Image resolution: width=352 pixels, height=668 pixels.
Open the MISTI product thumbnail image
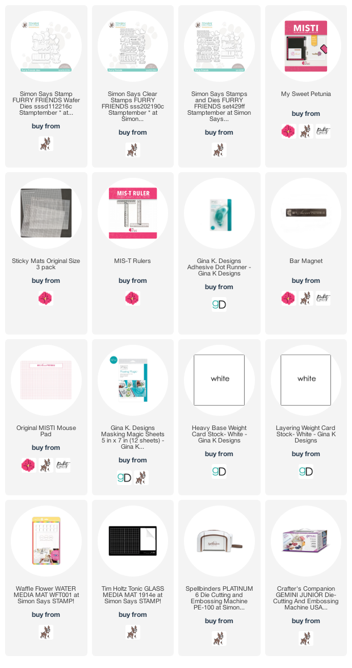(305, 46)
